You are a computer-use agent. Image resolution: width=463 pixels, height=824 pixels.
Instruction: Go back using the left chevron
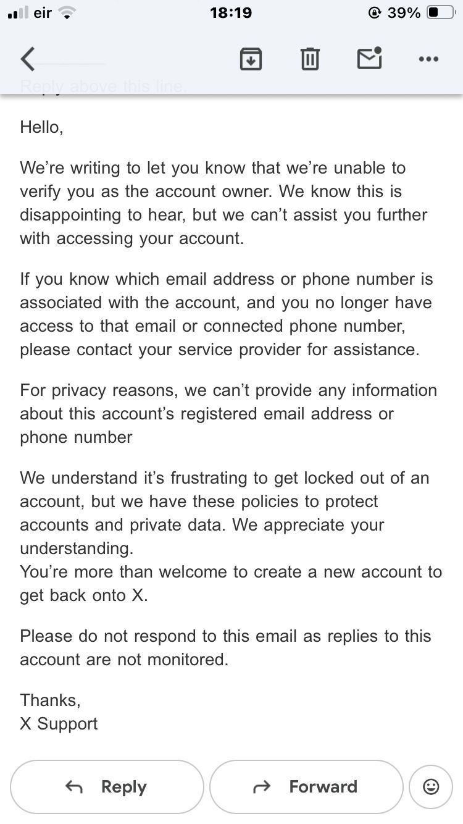pyautogui.click(x=28, y=59)
